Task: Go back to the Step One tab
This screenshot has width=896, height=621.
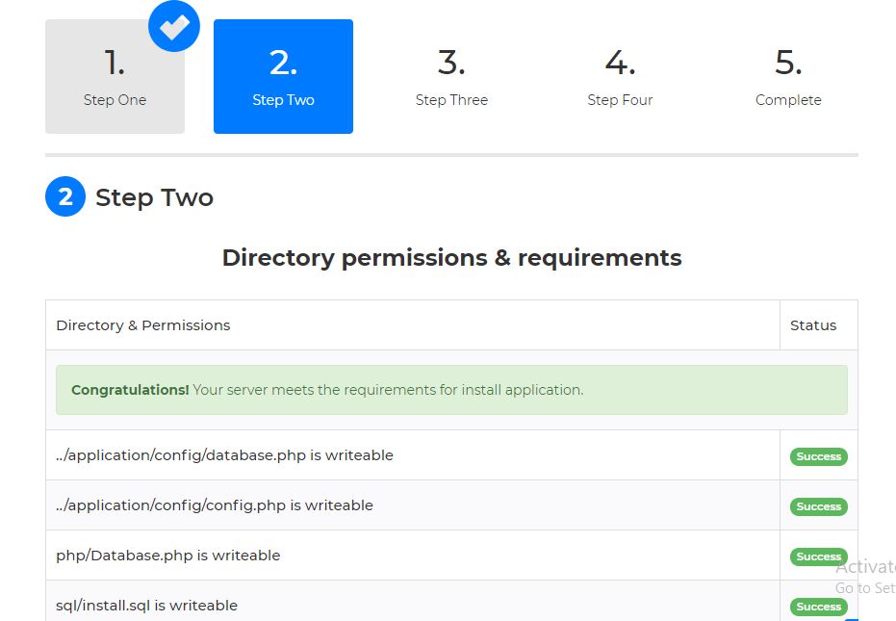Action: 115,77
